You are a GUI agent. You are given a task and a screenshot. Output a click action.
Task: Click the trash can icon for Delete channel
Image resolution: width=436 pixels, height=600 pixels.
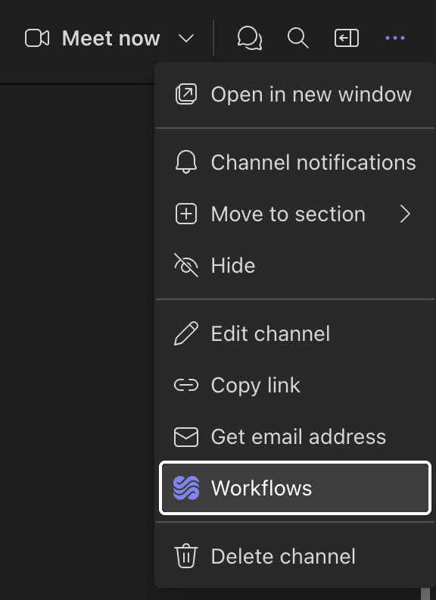tap(186, 556)
